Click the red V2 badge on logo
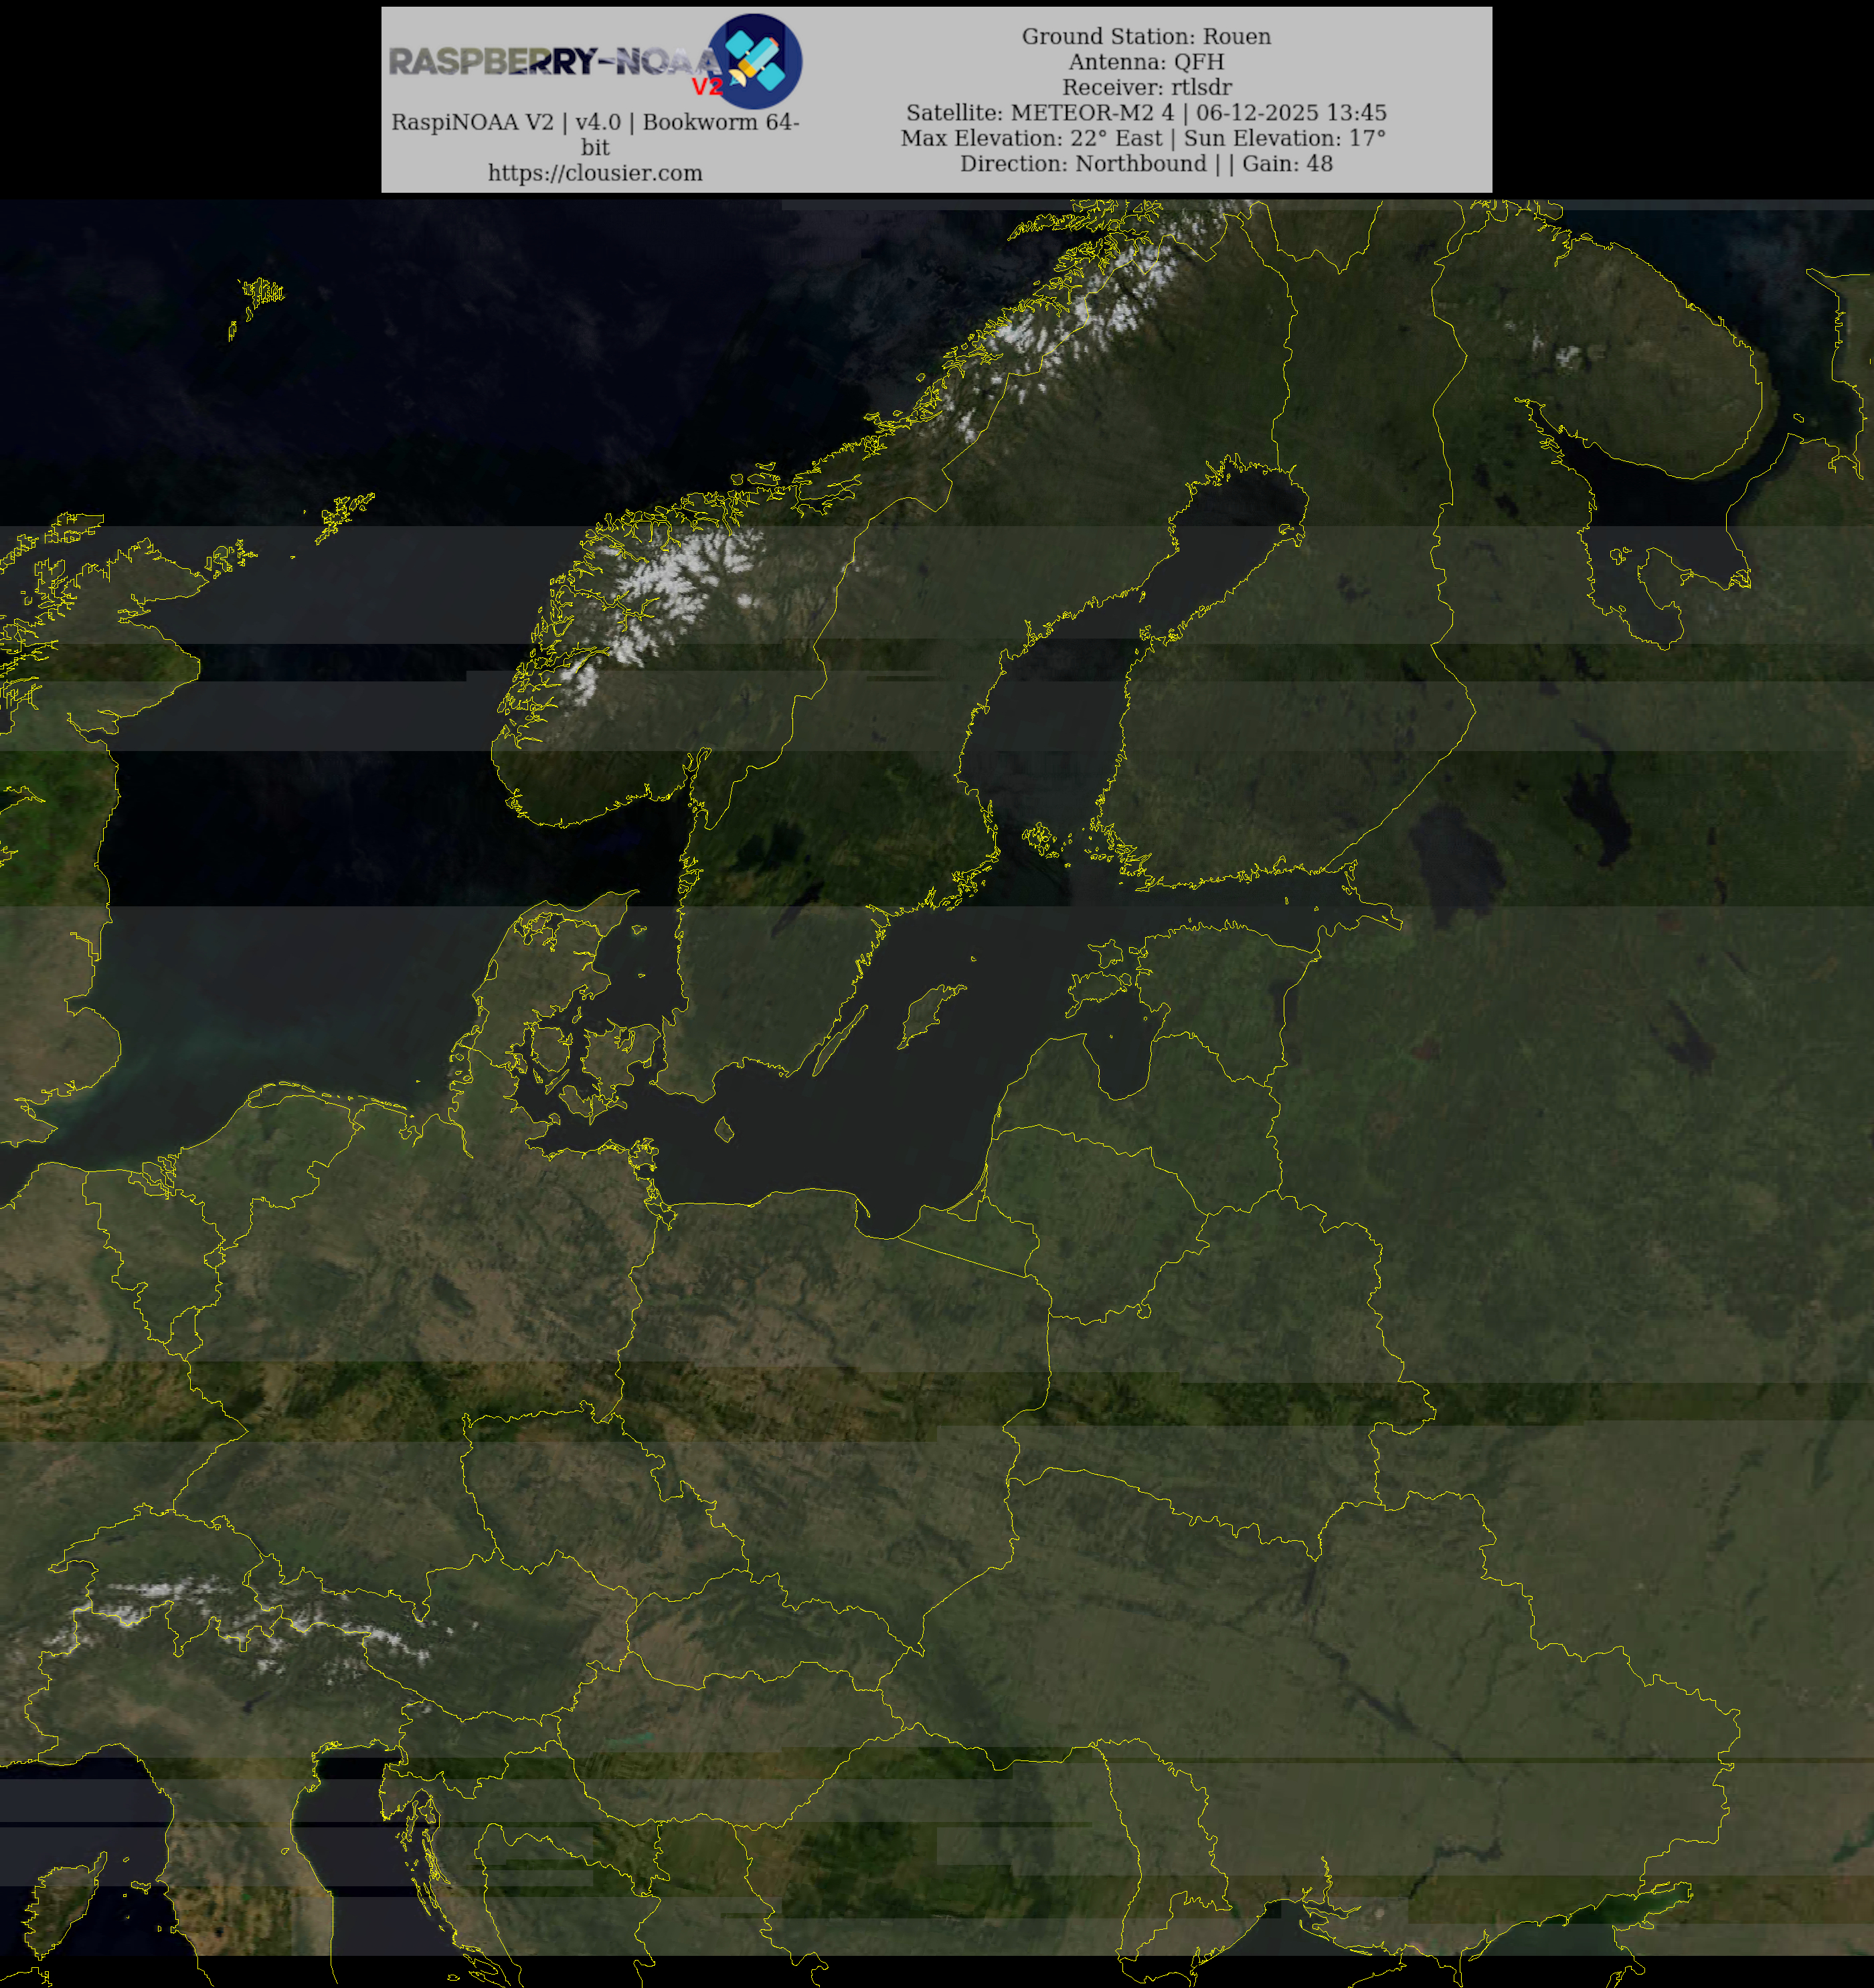Screen dimensions: 1874x1988 click(x=707, y=87)
